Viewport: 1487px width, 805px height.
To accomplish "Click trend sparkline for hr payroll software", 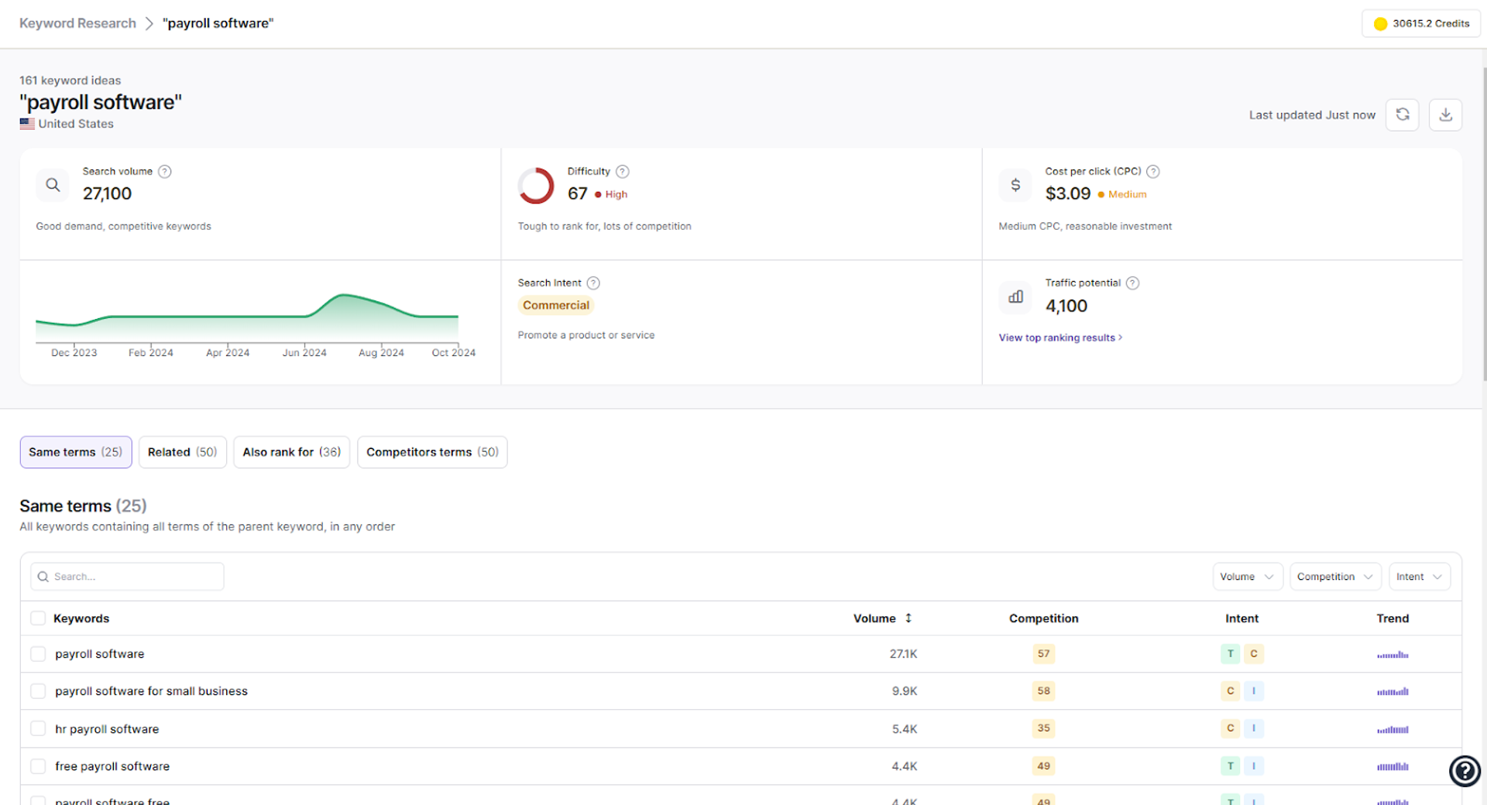I will [x=1393, y=729].
